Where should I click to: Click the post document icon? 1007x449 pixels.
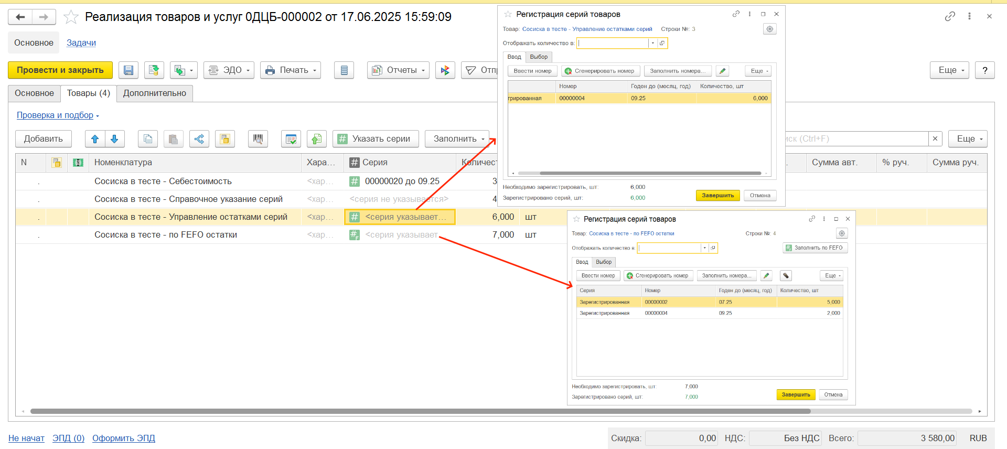(x=154, y=70)
